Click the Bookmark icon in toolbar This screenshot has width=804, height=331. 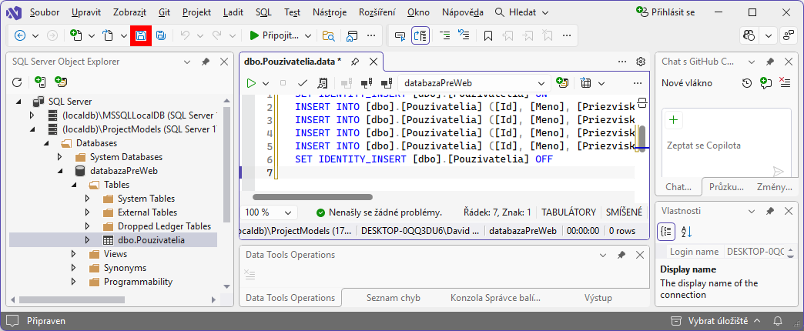[488, 35]
